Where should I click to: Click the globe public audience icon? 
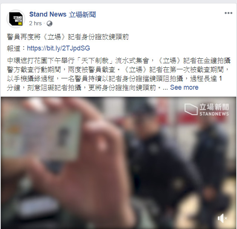pos(49,24)
